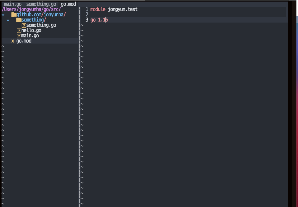Select go.mod in the file tree

pyautogui.click(x=24, y=41)
